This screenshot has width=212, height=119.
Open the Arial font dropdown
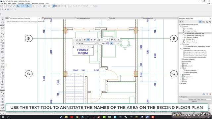coord(87,43)
